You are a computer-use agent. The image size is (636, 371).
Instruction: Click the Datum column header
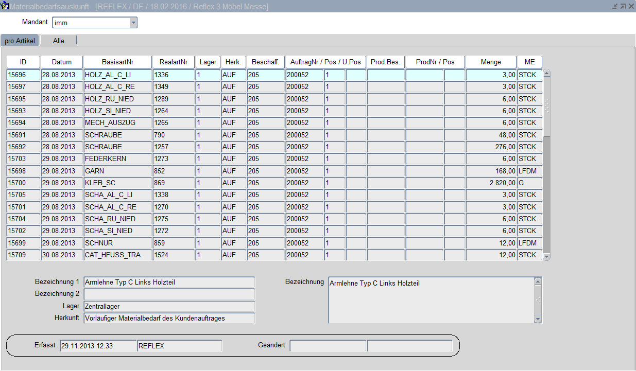pos(62,62)
